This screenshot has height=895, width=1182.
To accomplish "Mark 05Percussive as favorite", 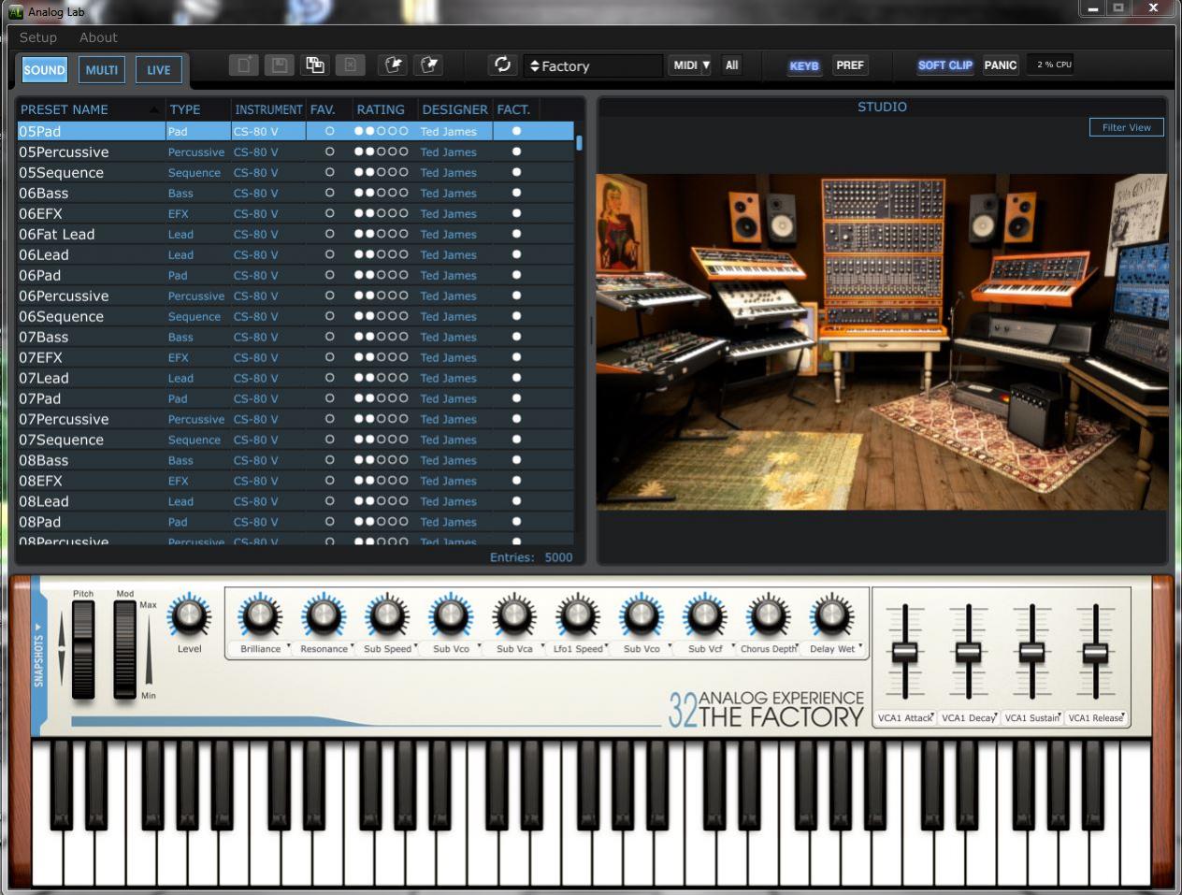I will point(329,152).
